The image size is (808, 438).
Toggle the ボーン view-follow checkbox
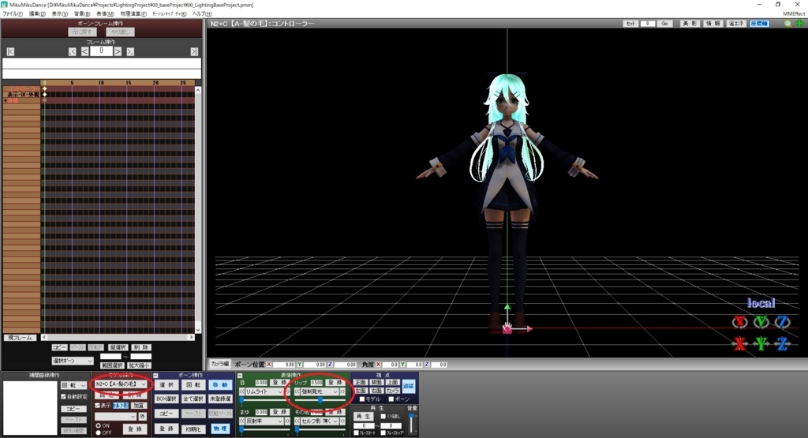pyautogui.click(x=391, y=399)
